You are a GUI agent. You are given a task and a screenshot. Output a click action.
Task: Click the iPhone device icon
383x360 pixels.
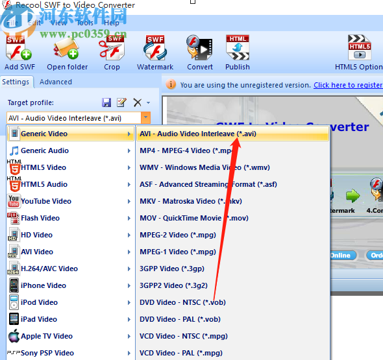[x=14, y=285]
